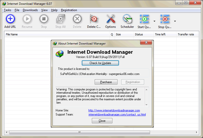The width and height of the screenshot is (203, 138).
Task: Open the Downloads menu
Action: coord(30,10)
